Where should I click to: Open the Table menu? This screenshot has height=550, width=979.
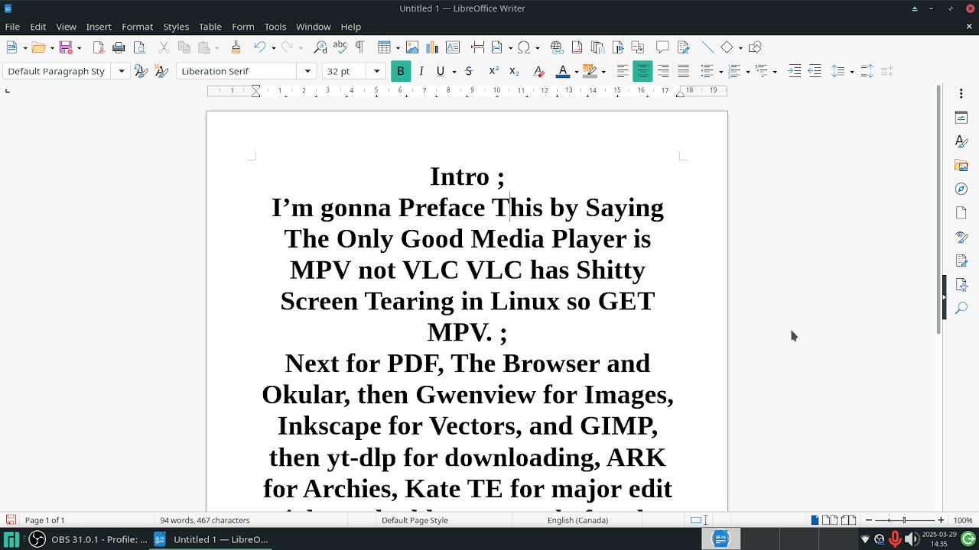[210, 27]
